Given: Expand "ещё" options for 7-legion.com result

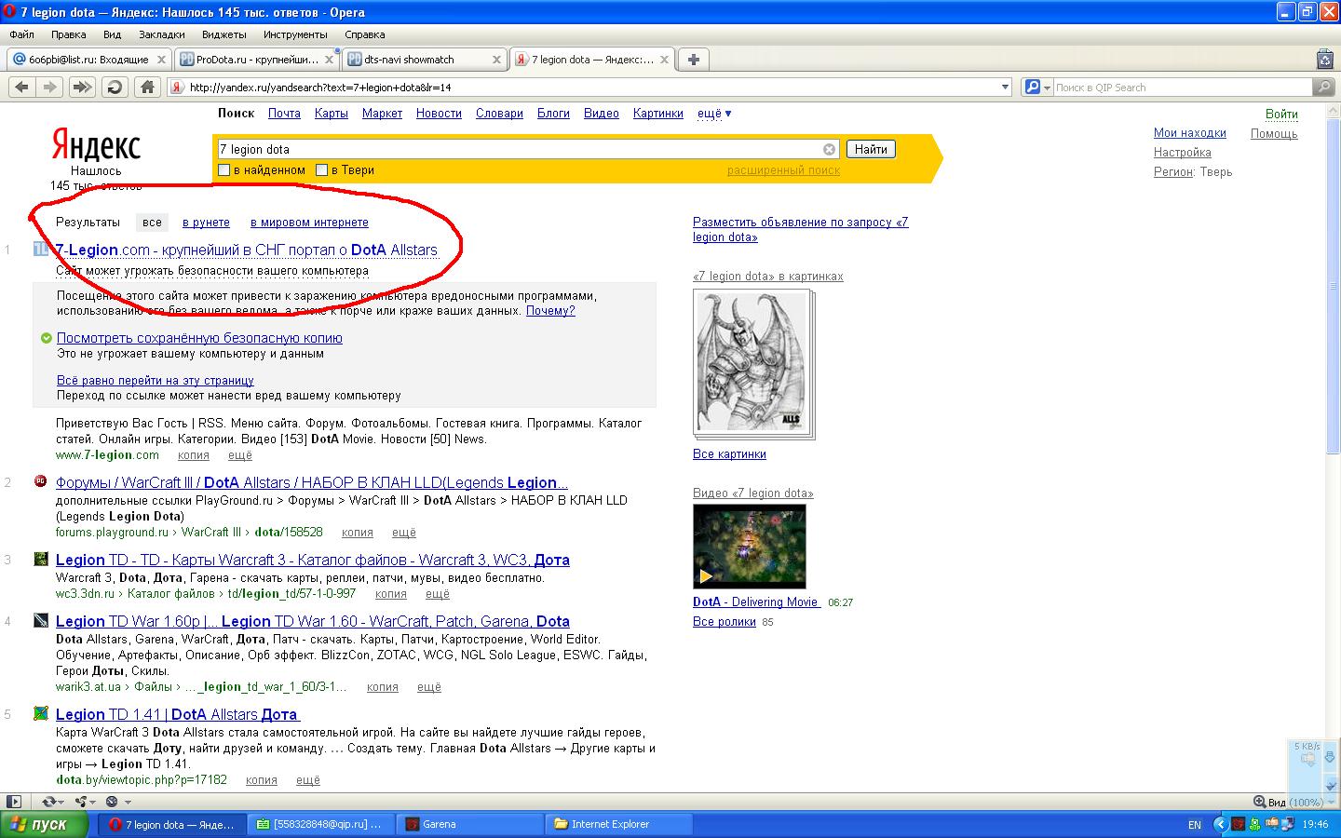Looking at the screenshot, I should tap(240, 455).
